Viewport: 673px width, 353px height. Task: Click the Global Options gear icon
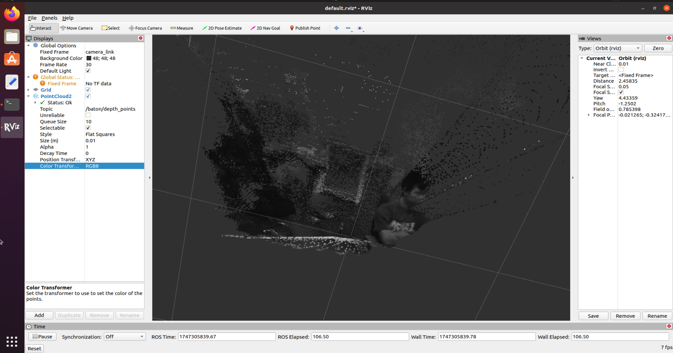point(36,45)
